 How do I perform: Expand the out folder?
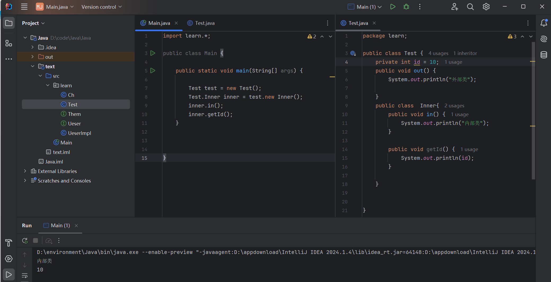[33, 57]
